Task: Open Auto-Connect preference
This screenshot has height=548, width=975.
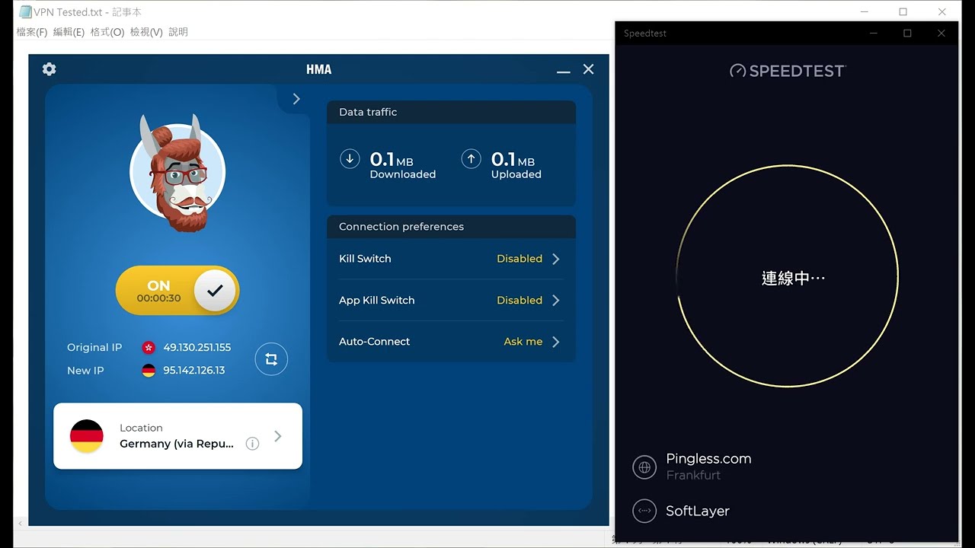Action: (x=451, y=342)
